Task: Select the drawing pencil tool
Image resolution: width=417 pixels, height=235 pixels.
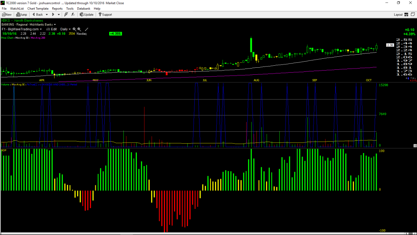Action: coord(86,29)
